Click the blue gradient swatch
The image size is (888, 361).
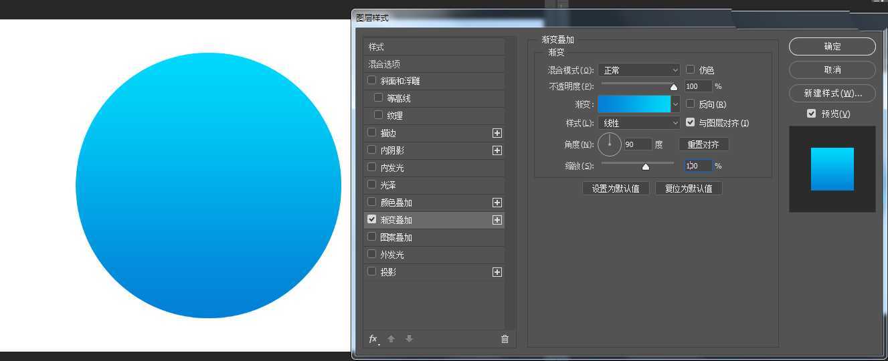[634, 104]
